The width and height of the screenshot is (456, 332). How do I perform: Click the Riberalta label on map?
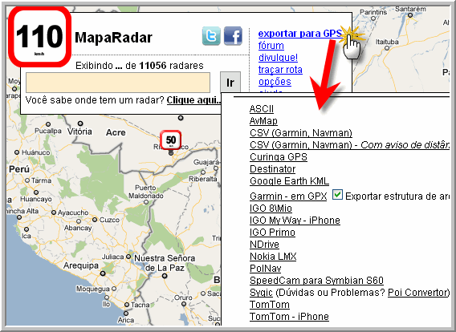tap(203, 179)
